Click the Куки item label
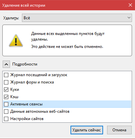135x139 pixels. (15, 89)
